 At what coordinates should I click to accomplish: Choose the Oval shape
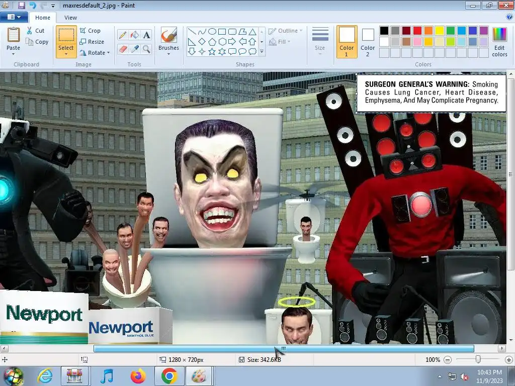(x=212, y=32)
